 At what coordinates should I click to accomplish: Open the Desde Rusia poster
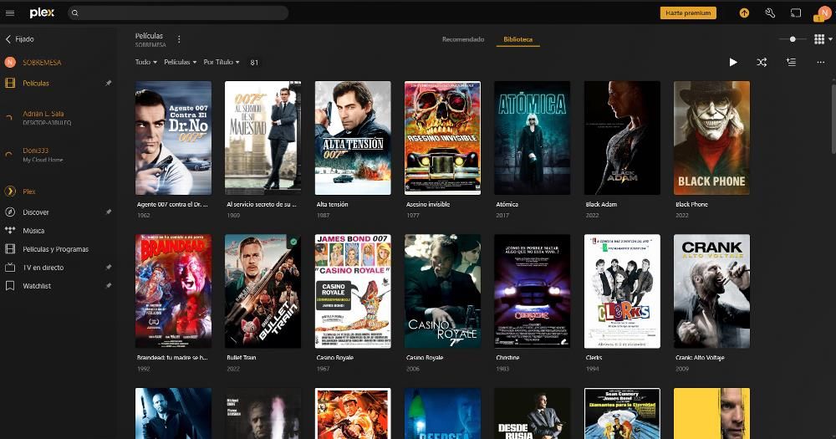pos(532,413)
